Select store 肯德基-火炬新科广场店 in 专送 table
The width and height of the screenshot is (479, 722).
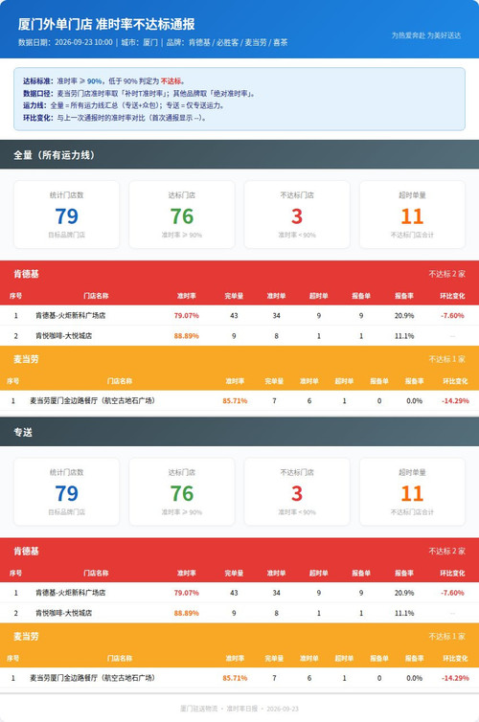coord(71,593)
